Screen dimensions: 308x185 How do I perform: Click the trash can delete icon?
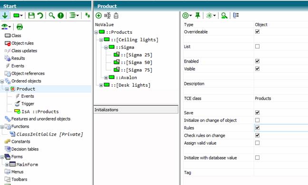(x=116, y=16)
